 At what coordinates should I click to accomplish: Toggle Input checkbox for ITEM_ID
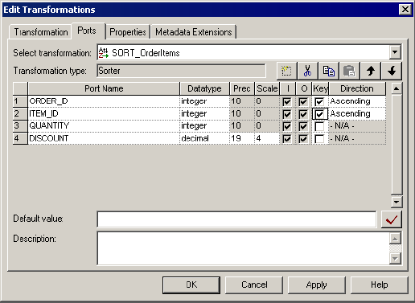tap(287, 114)
